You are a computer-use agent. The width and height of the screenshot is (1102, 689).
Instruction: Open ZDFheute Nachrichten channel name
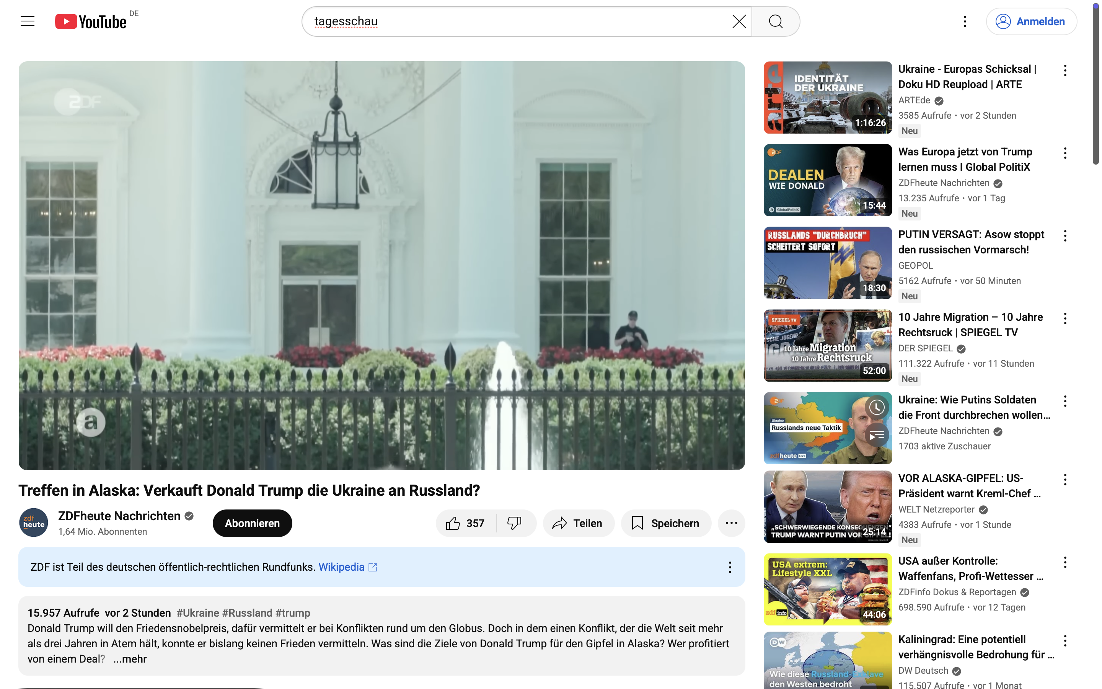(119, 516)
